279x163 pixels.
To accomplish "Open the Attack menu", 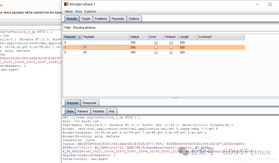I will click(x=69, y=11).
